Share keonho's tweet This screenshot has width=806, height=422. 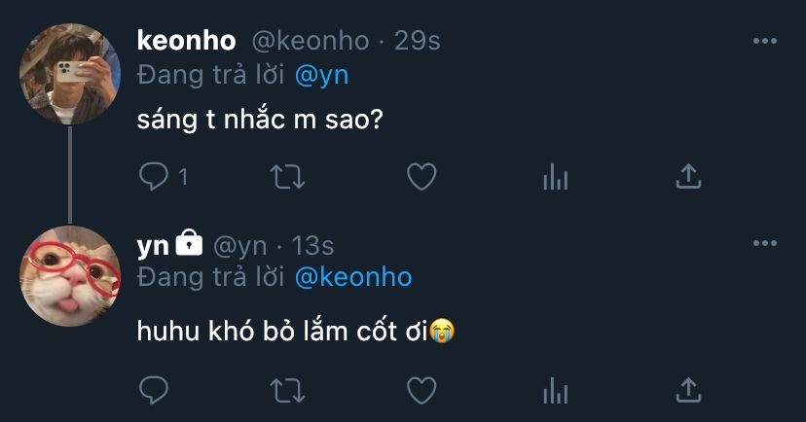688,177
